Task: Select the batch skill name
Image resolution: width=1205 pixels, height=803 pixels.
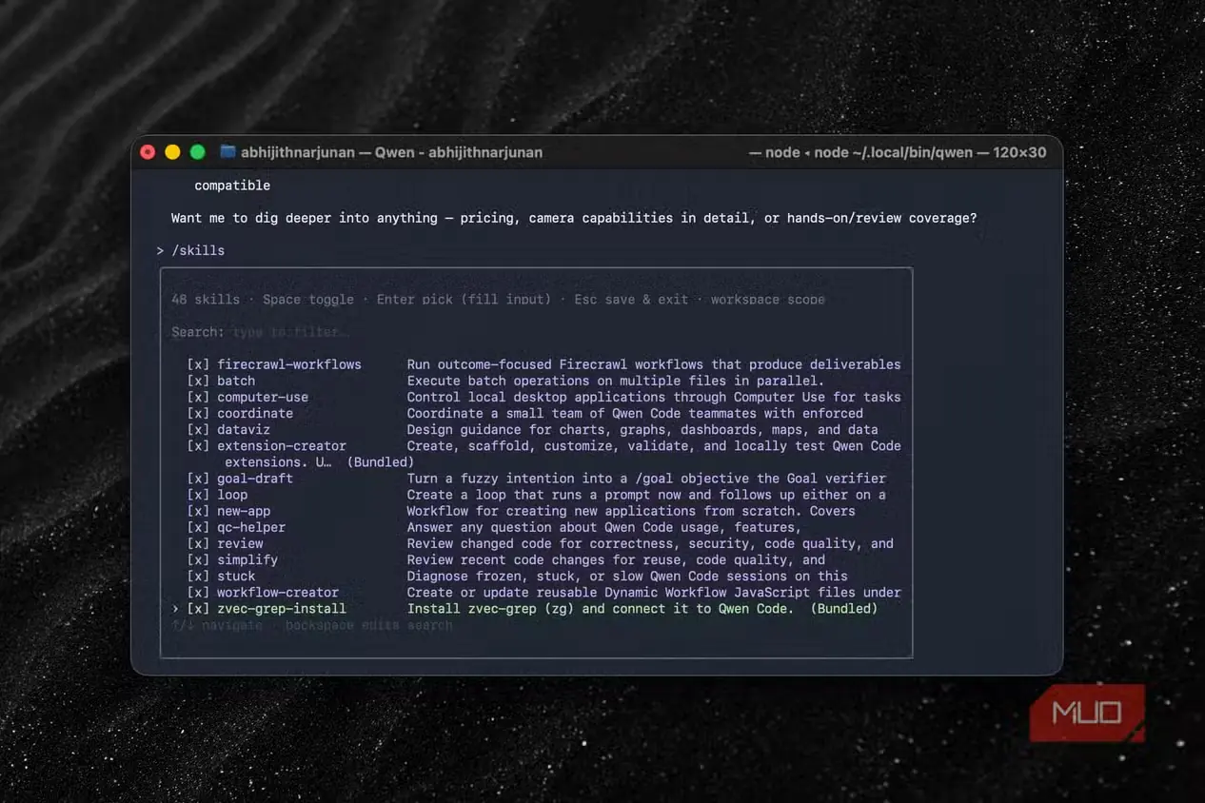Action: click(236, 381)
